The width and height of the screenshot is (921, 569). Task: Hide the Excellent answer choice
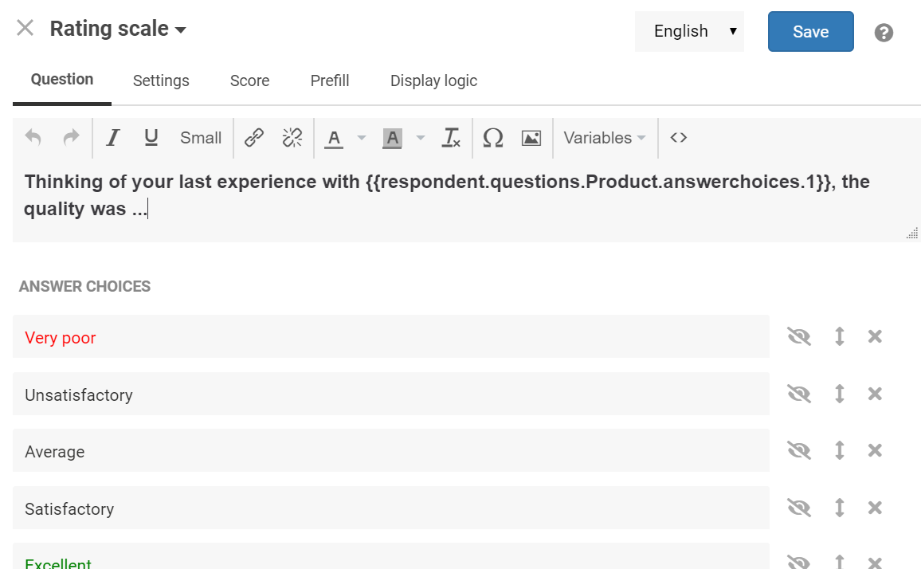(799, 562)
